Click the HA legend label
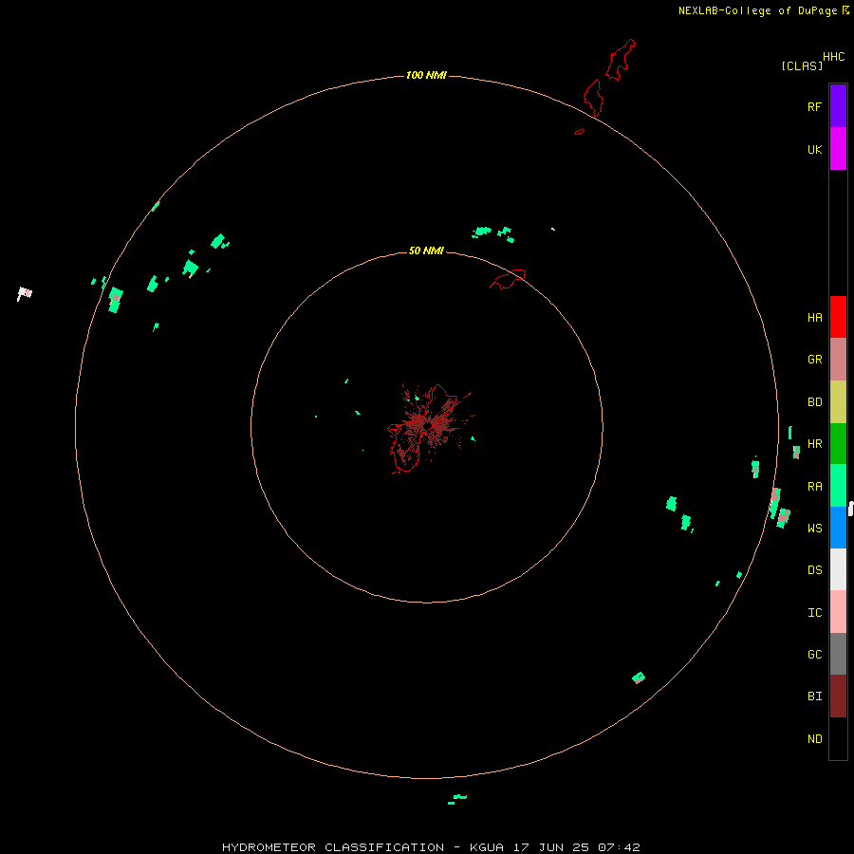Viewport: 854px width, 854px height. [814, 317]
